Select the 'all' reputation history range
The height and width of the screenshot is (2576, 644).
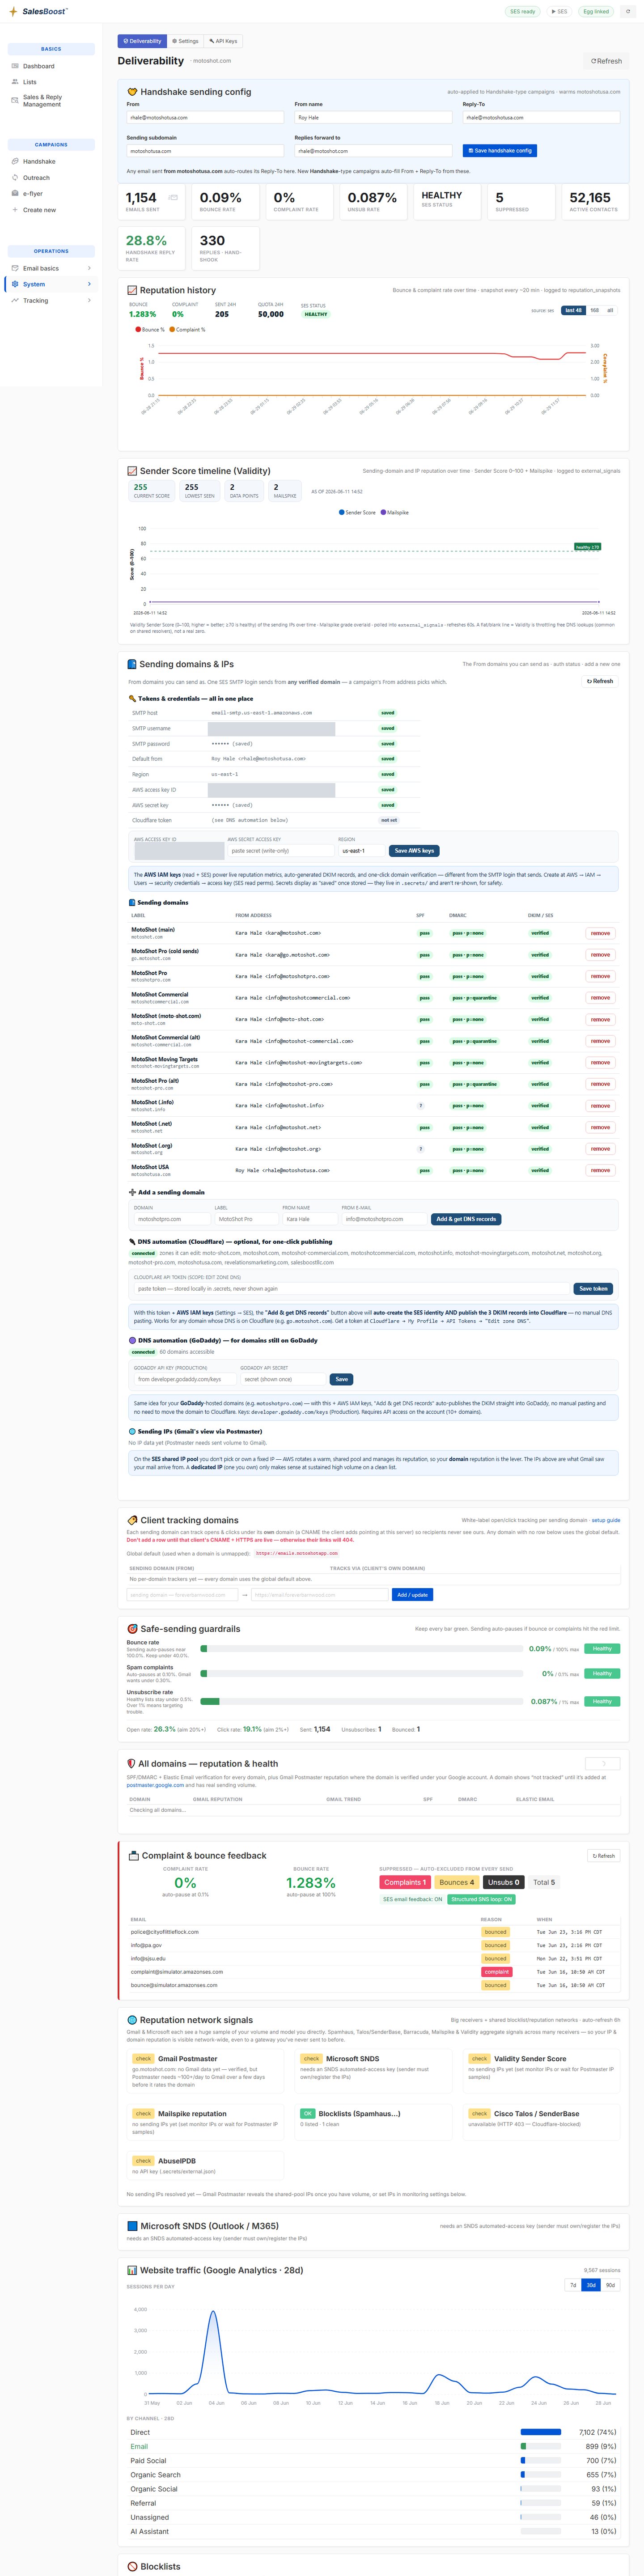610,310
